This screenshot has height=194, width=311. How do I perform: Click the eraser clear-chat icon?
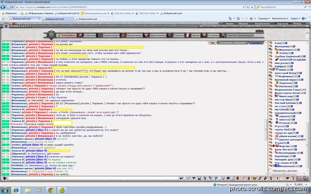coord(188,178)
